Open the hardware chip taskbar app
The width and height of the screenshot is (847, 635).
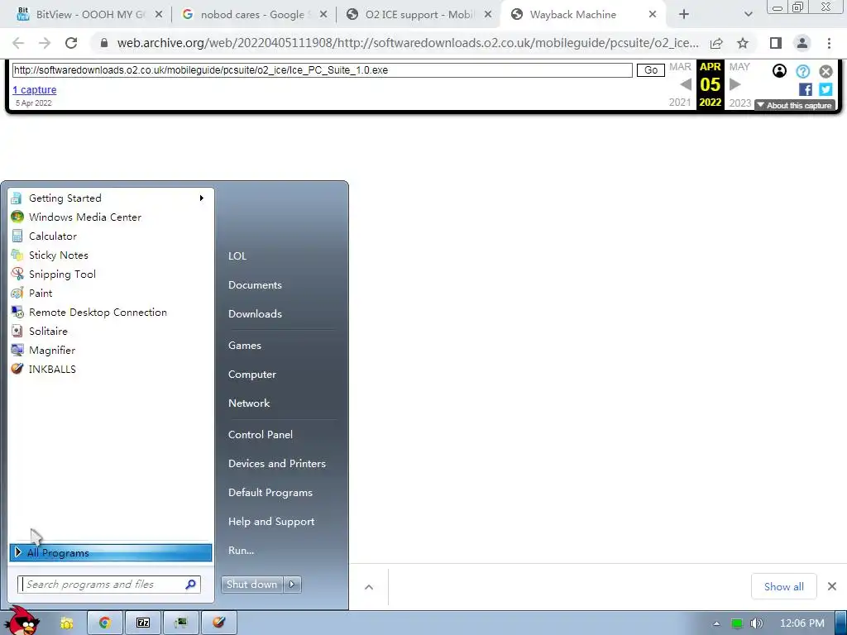[181, 623]
